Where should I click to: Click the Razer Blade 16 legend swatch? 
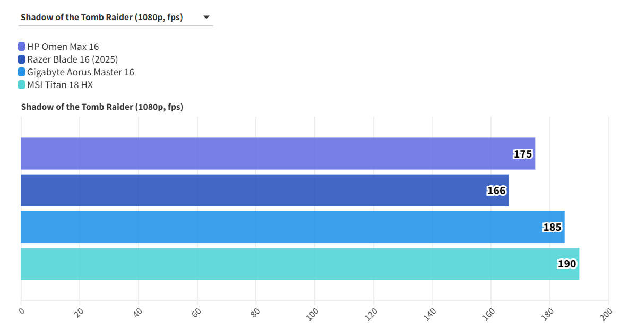point(21,59)
